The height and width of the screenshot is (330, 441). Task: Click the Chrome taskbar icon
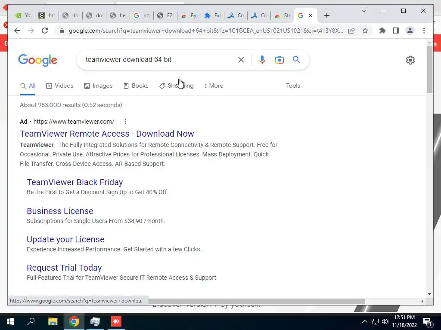74,321
